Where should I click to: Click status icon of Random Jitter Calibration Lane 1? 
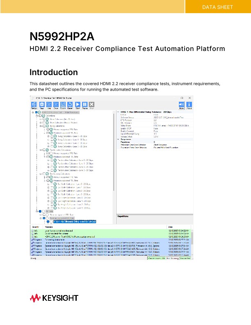pyautogui.click(x=55, y=164)
